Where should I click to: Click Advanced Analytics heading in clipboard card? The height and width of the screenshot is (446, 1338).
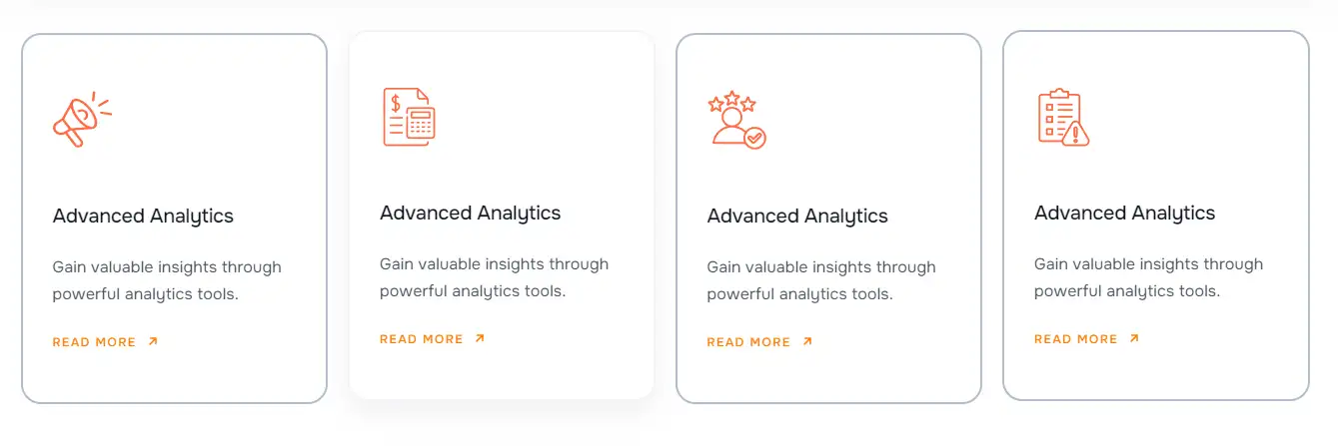click(x=1124, y=214)
